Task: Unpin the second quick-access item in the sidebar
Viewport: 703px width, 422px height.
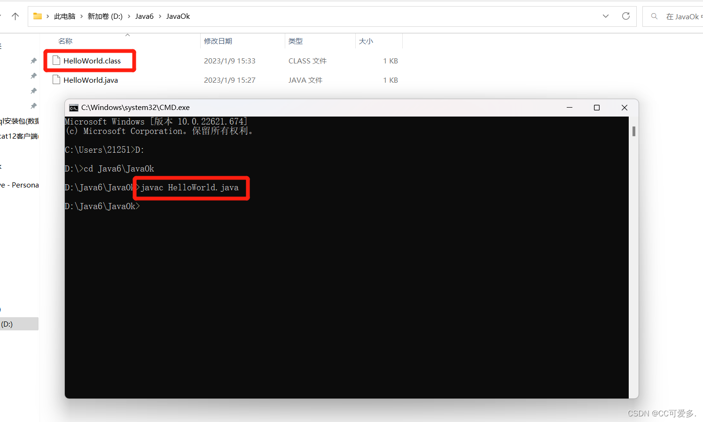Action: [33, 76]
